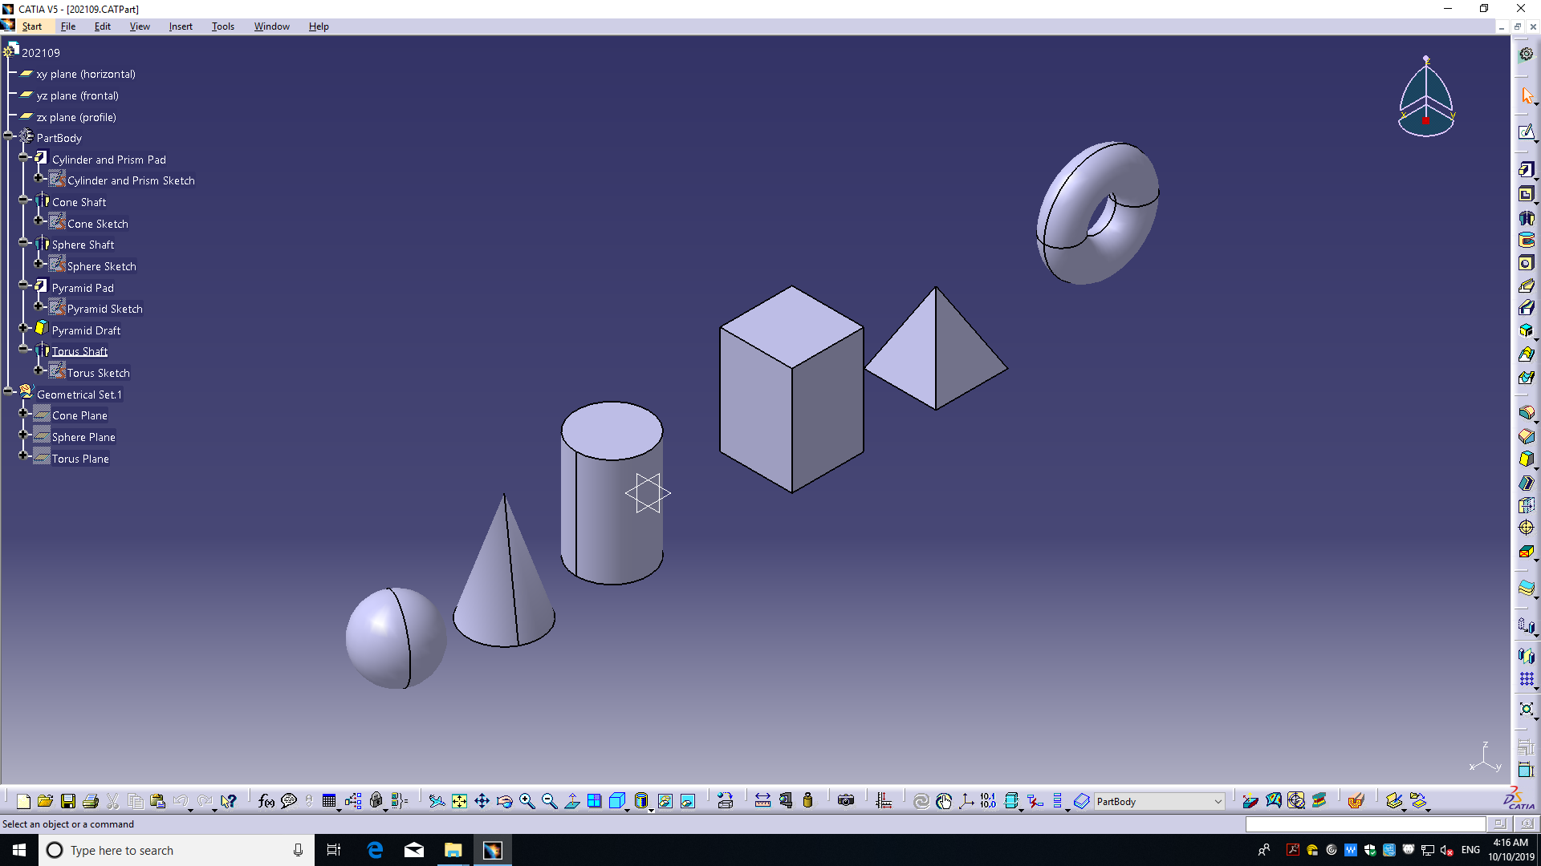The width and height of the screenshot is (1541, 866).
Task: Open File Explorer from the taskbar
Action: click(x=453, y=850)
